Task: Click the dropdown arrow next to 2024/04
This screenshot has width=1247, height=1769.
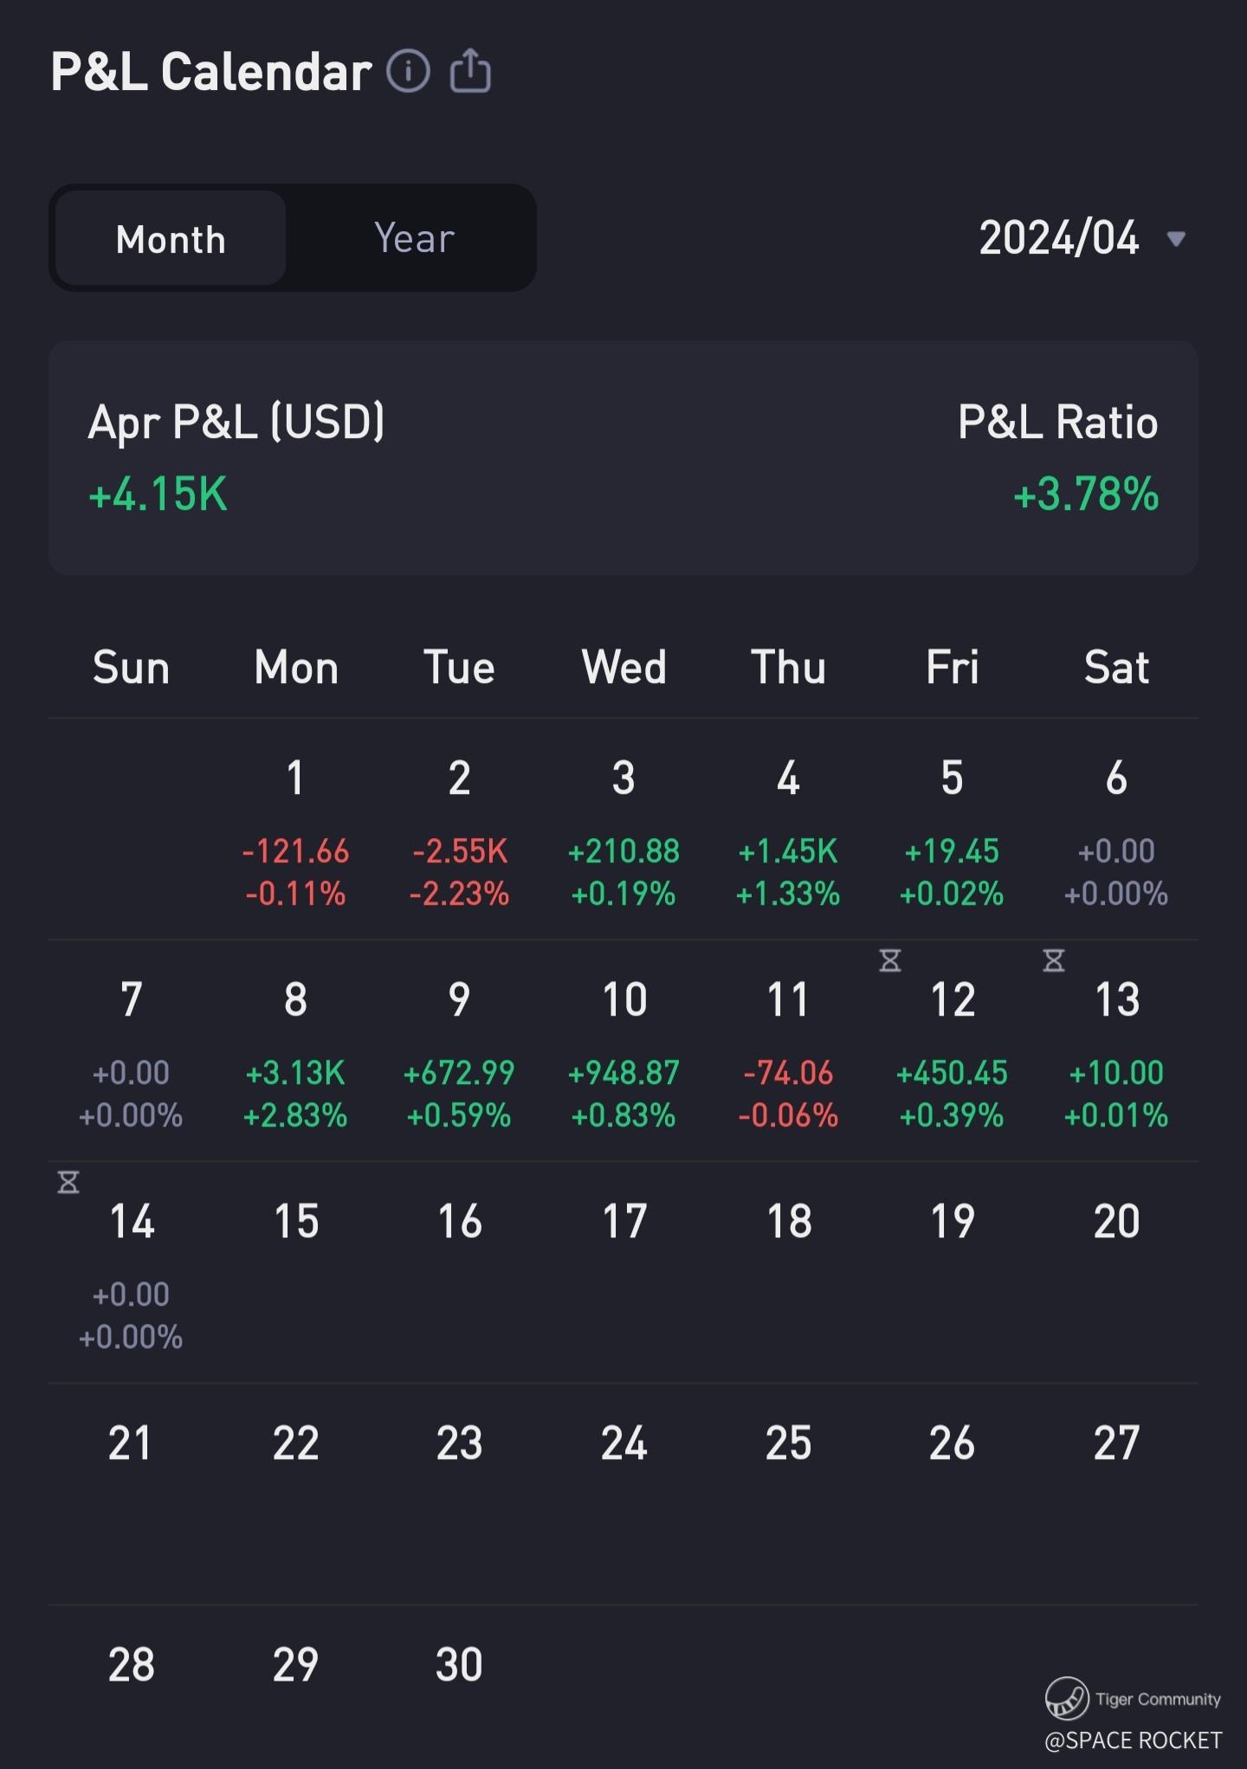Action: pyautogui.click(x=1175, y=239)
